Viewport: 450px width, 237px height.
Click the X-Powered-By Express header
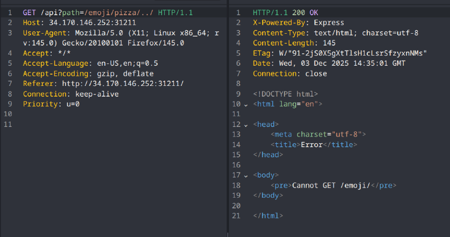click(298, 22)
